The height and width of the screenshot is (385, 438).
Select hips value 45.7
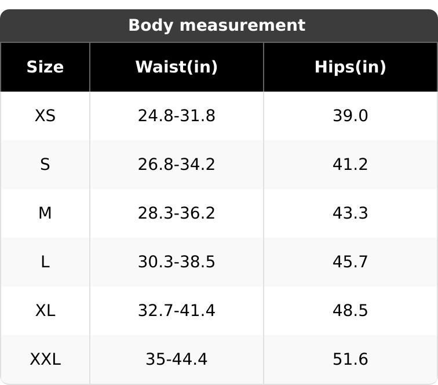[350, 262]
